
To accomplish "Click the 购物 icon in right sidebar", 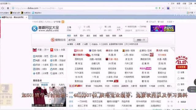I will click(179, 79).
